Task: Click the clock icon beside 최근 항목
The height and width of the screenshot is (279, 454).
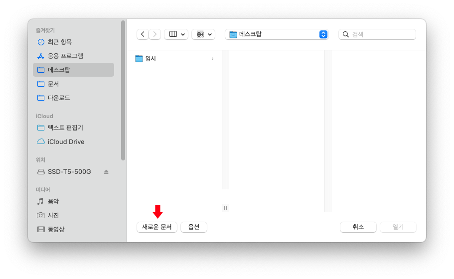Action: (x=41, y=42)
